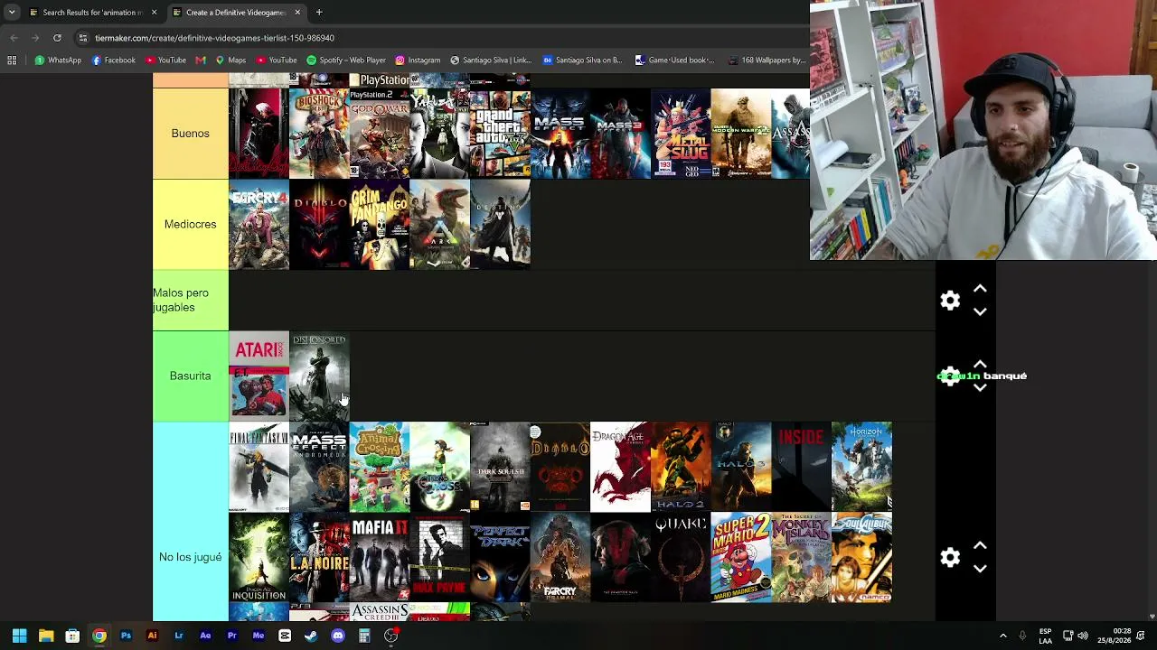Open OBS Studio from the taskbar
This screenshot has width=1157, height=650.
[390, 636]
